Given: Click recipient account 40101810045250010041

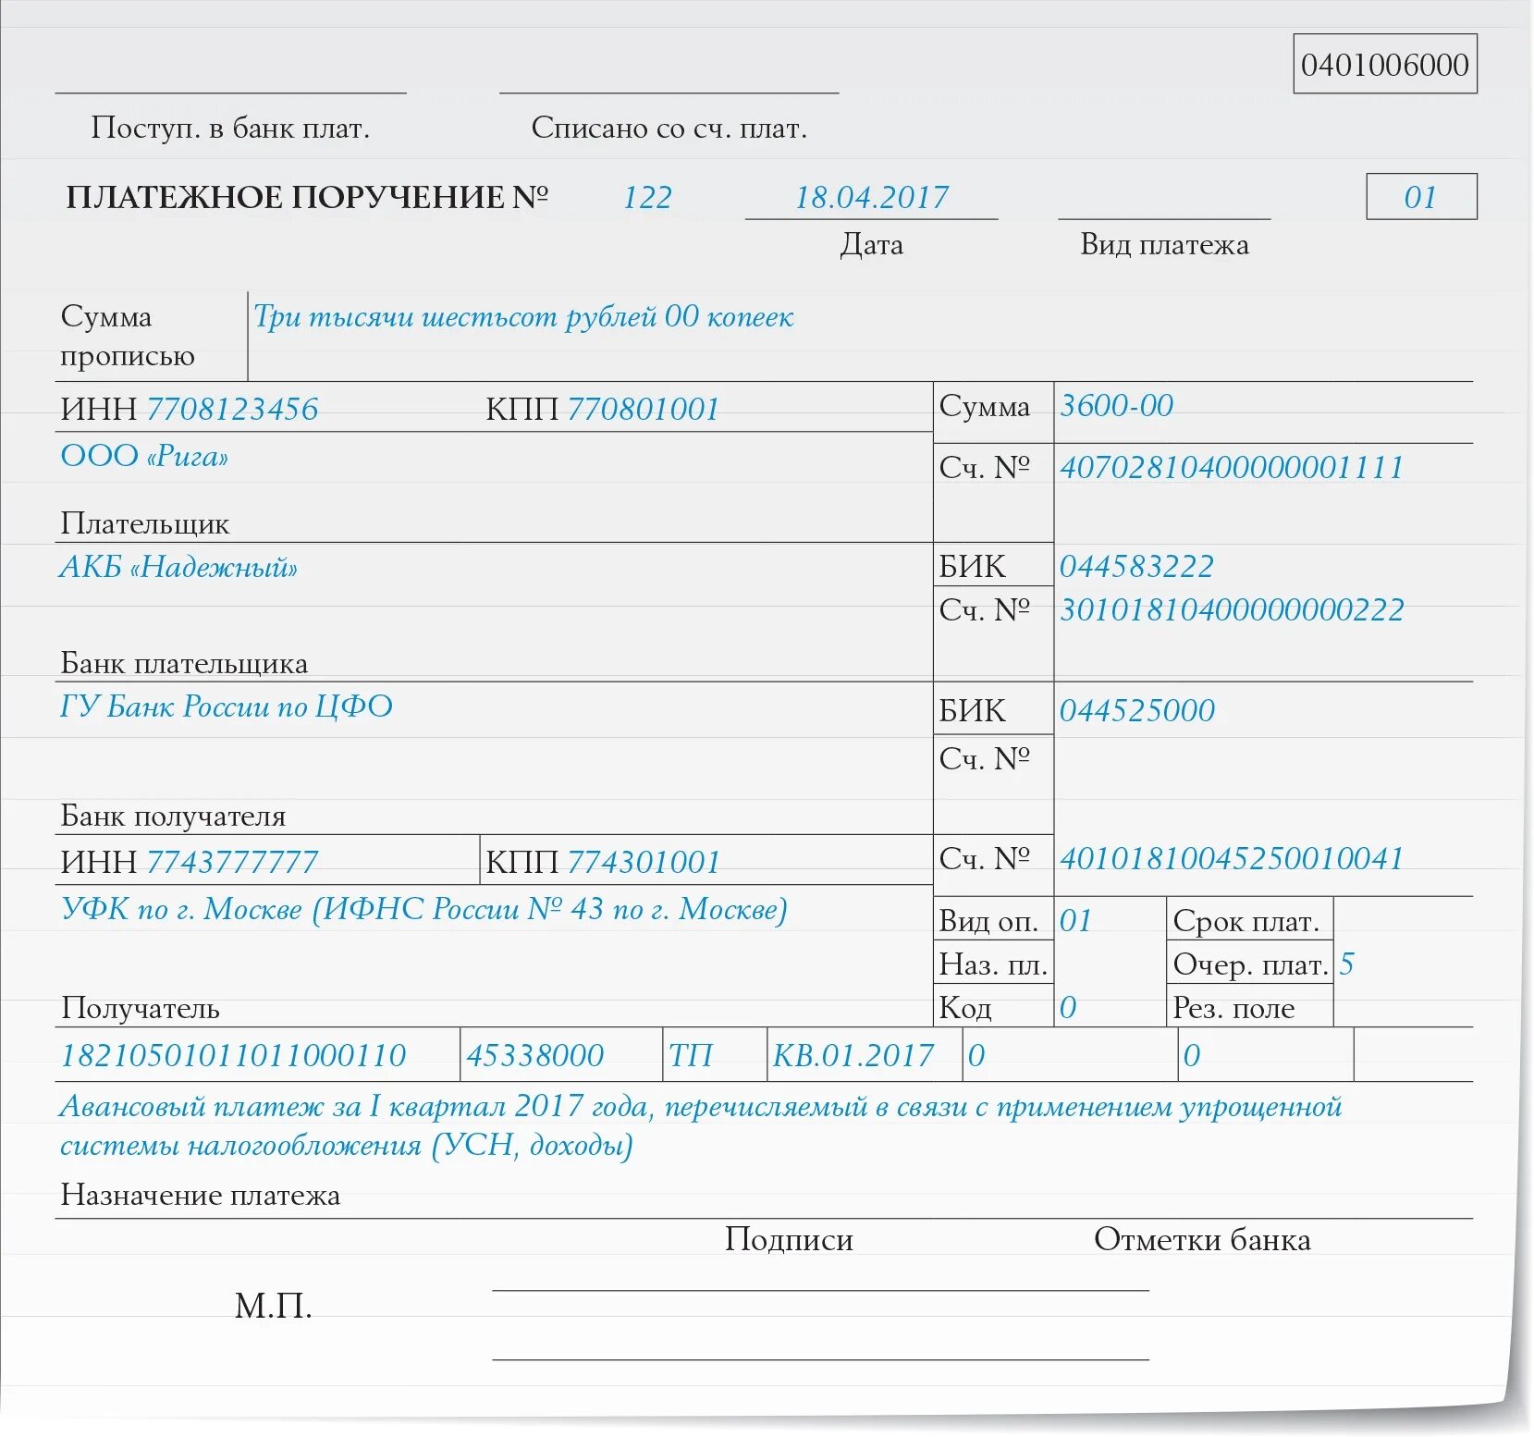Looking at the screenshot, I should click(1232, 858).
